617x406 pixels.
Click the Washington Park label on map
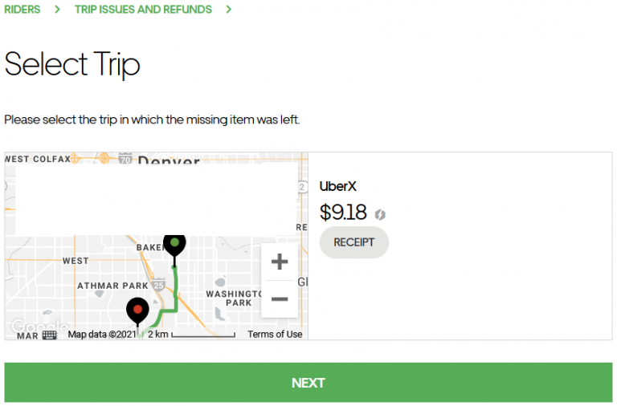tap(233, 298)
